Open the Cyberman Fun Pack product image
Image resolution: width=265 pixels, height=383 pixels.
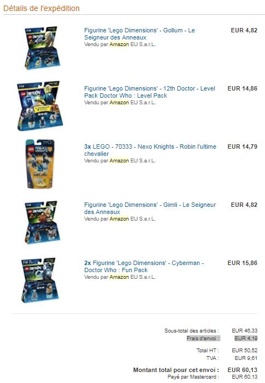tap(39, 280)
